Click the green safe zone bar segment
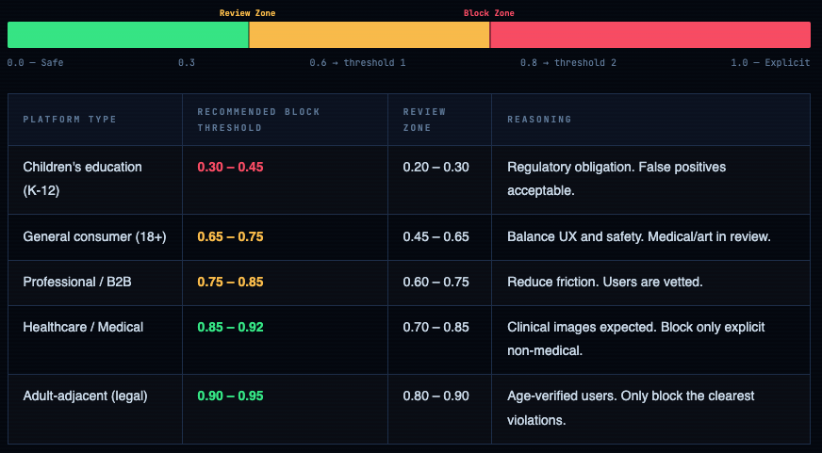Image resolution: width=822 pixels, height=453 pixels. click(127, 35)
